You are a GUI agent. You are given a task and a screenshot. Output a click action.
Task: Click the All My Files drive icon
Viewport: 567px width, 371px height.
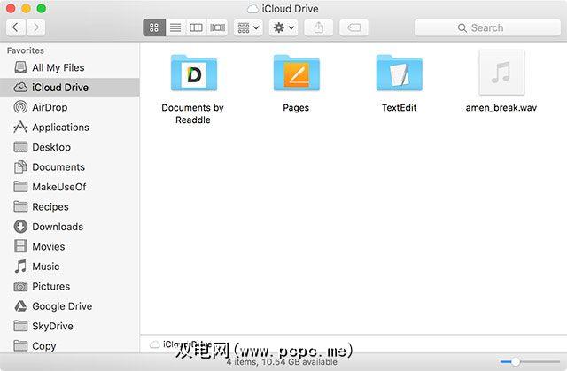pyautogui.click(x=20, y=67)
